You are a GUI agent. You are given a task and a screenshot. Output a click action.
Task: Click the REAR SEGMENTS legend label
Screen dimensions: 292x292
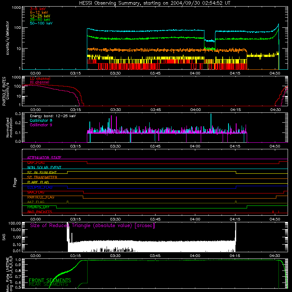point(49,284)
